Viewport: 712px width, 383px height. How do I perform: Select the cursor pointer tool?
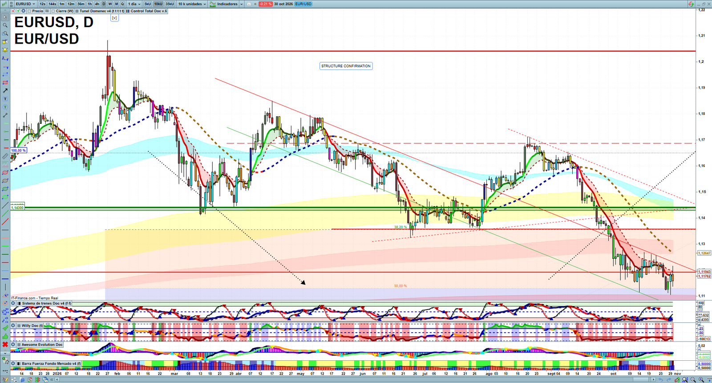[x=5, y=17]
